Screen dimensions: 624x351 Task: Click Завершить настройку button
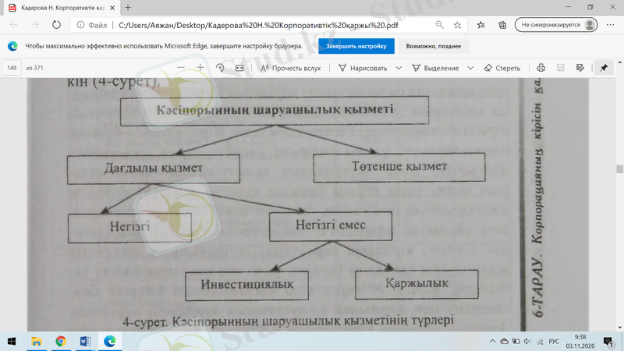356,46
